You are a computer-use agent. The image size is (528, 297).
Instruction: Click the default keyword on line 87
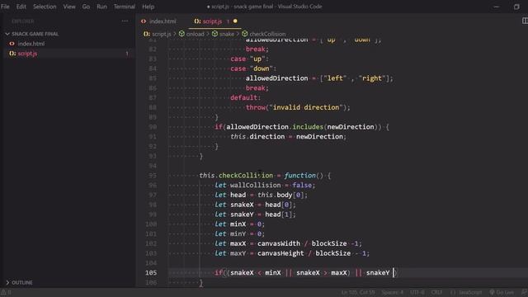[244, 97]
